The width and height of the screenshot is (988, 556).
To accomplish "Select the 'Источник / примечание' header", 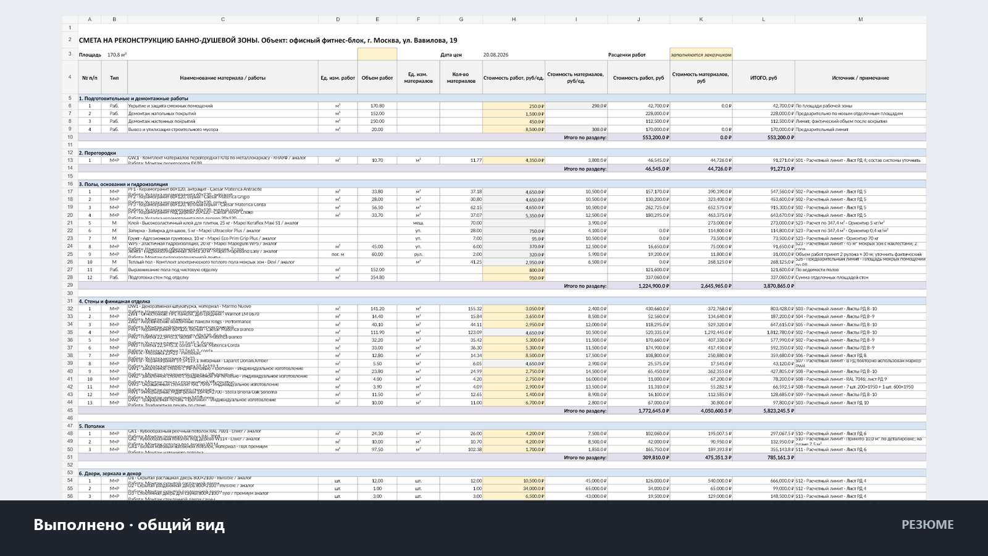I will pos(860,78).
